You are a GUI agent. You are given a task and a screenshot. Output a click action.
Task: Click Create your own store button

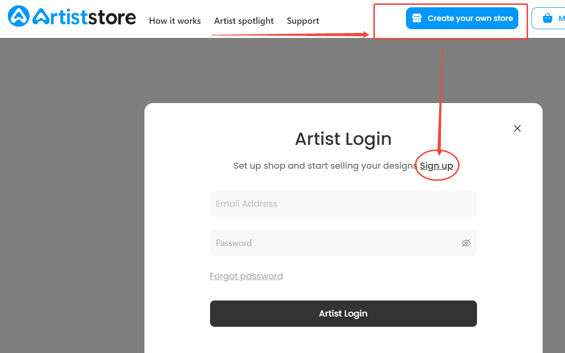(x=462, y=18)
